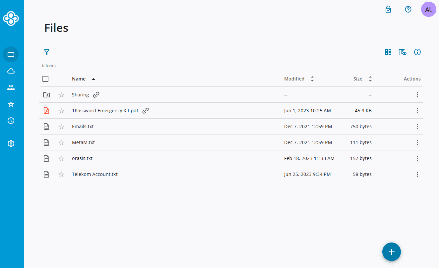The height and width of the screenshot is (268, 439).
Task: Click the size 58 bytes
Action: point(362,174)
